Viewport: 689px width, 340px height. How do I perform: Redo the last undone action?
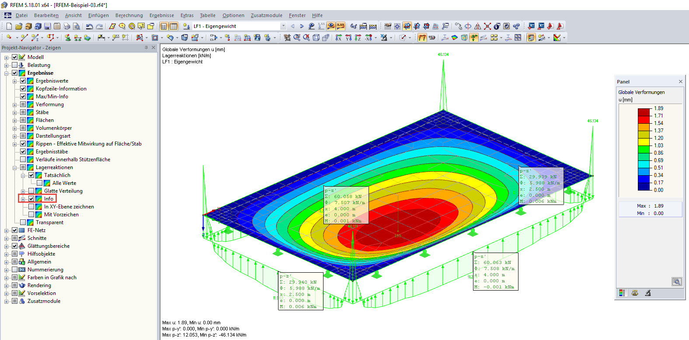pos(99,26)
